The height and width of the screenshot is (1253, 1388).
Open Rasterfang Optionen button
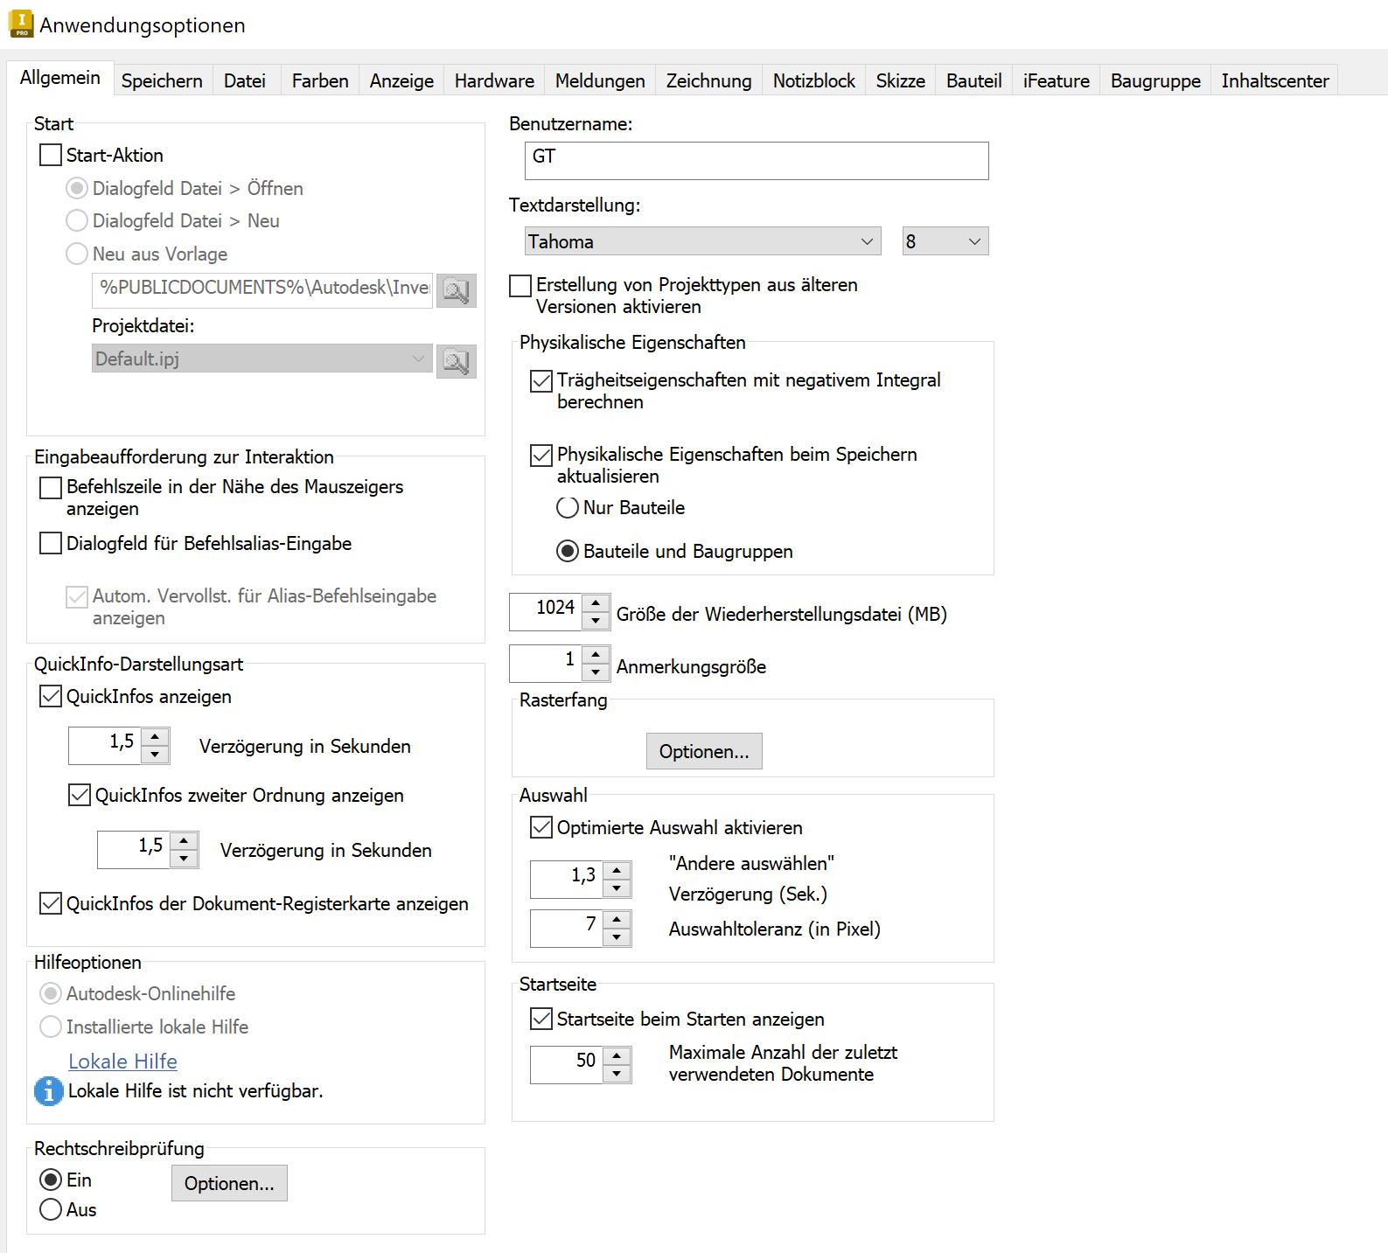click(x=704, y=751)
